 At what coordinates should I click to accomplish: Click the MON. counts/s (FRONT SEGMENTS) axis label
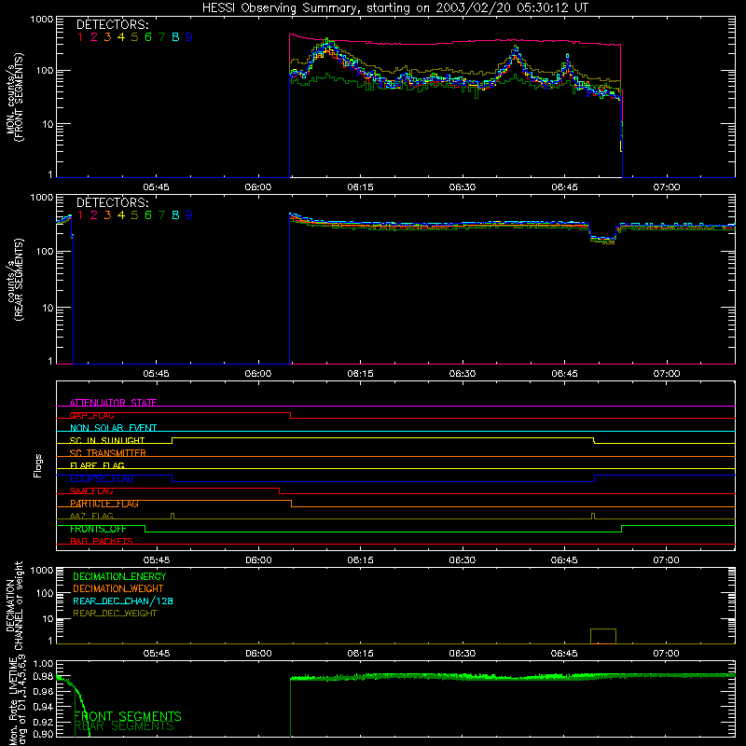click(14, 97)
